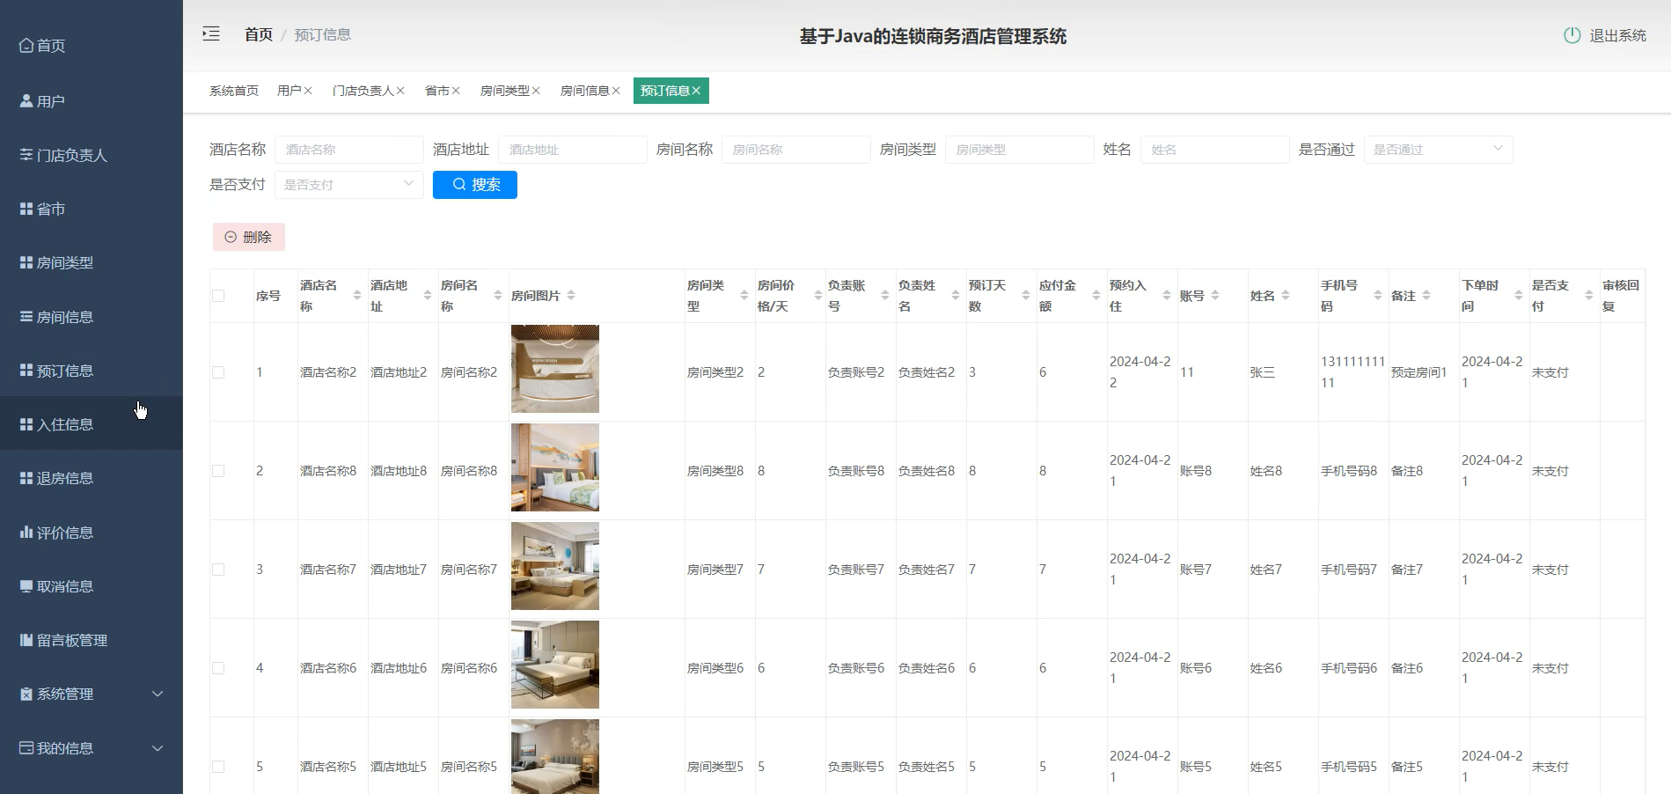Open the room image thumbnail for 房间名称8

pyautogui.click(x=555, y=467)
